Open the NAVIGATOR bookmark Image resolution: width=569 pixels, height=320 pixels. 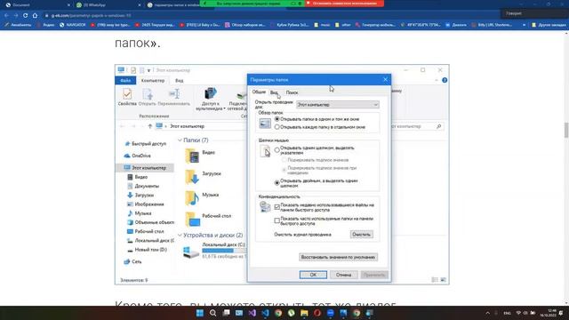click(x=73, y=25)
